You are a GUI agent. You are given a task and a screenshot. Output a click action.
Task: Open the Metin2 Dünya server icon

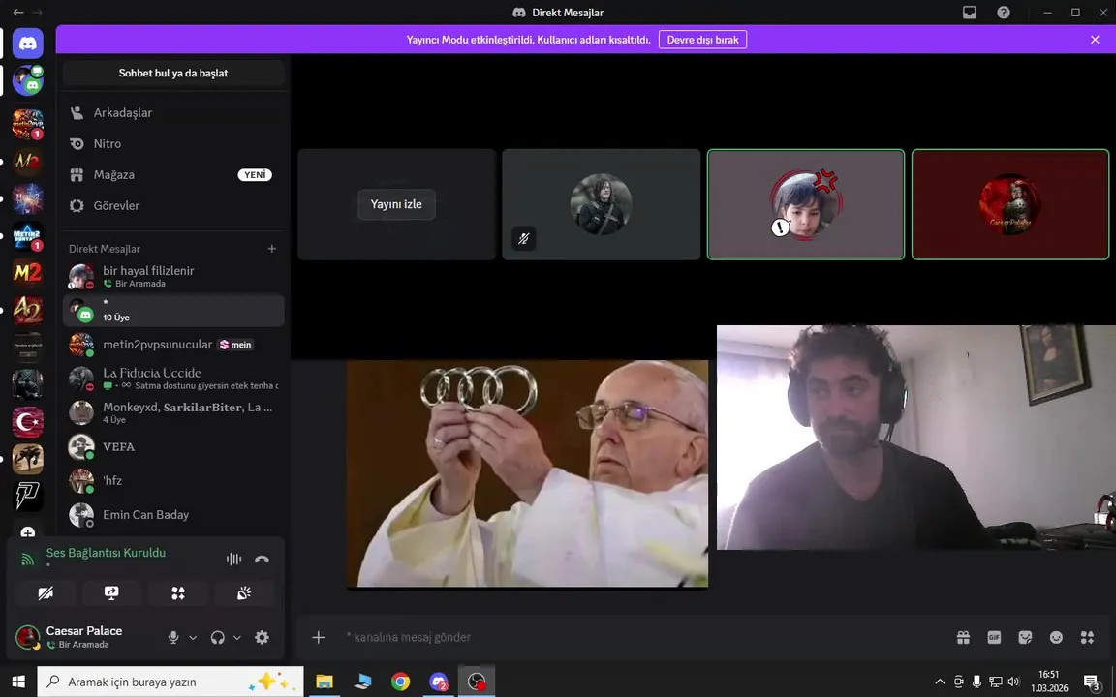click(28, 235)
